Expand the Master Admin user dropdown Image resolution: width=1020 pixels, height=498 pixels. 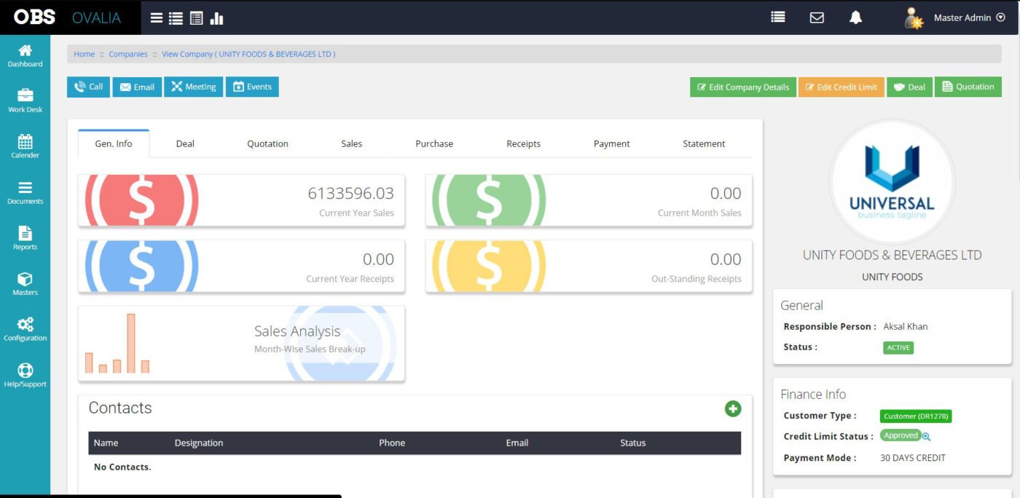tap(1000, 17)
